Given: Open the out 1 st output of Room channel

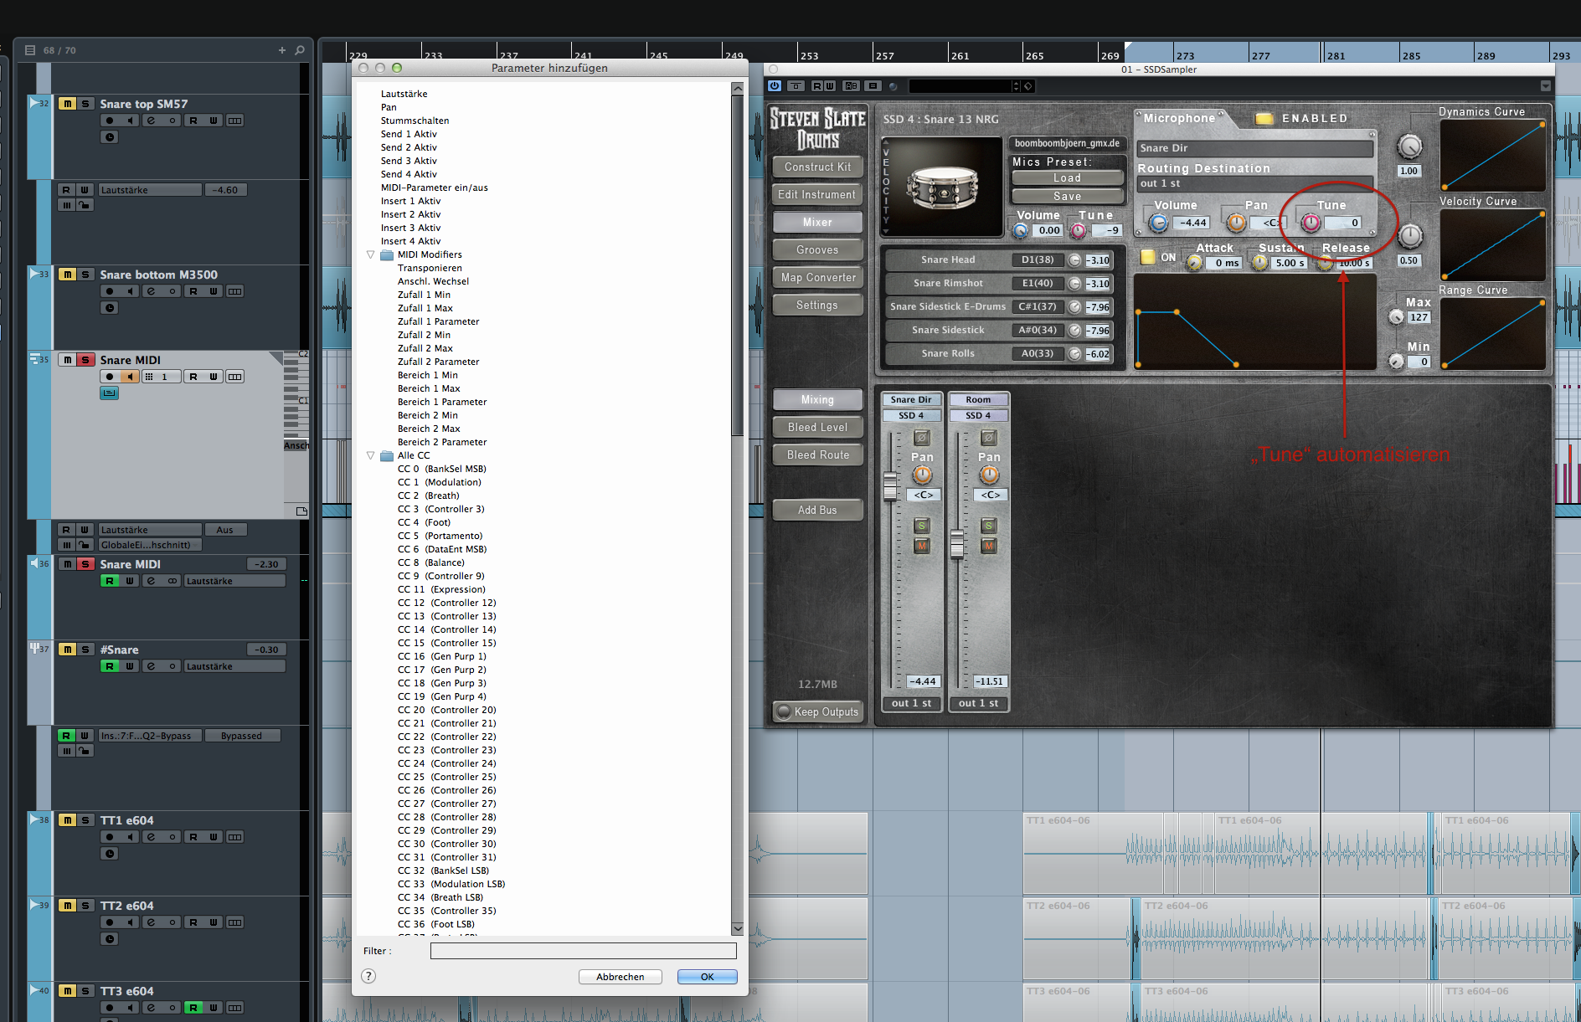Looking at the screenshot, I should pyautogui.click(x=979, y=704).
